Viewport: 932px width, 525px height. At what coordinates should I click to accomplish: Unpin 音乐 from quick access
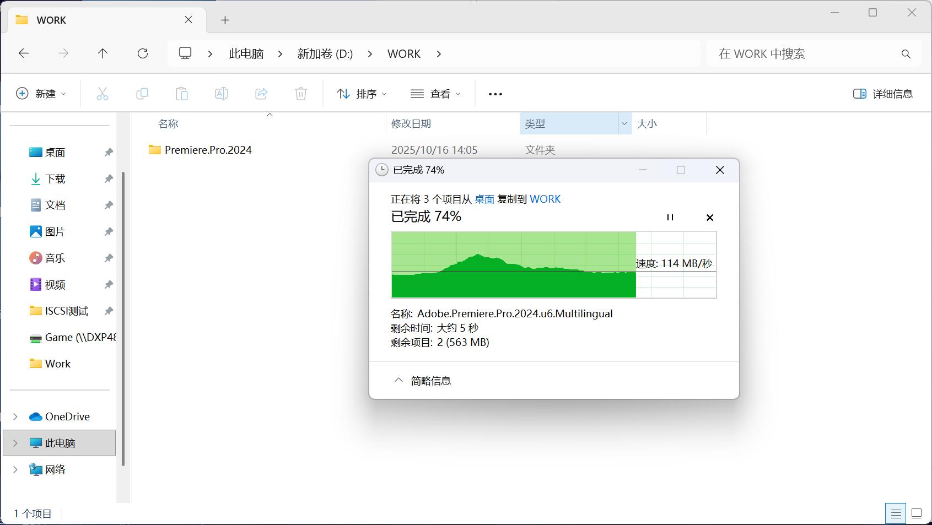coord(109,258)
